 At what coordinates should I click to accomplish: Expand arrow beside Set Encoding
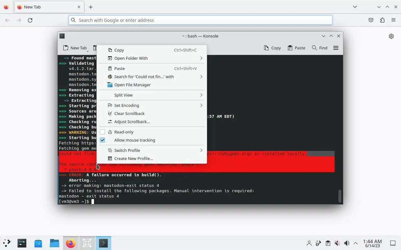coord(201,105)
